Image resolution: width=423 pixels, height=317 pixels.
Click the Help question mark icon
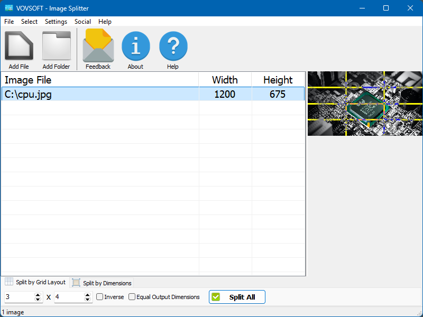[x=173, y=46]
